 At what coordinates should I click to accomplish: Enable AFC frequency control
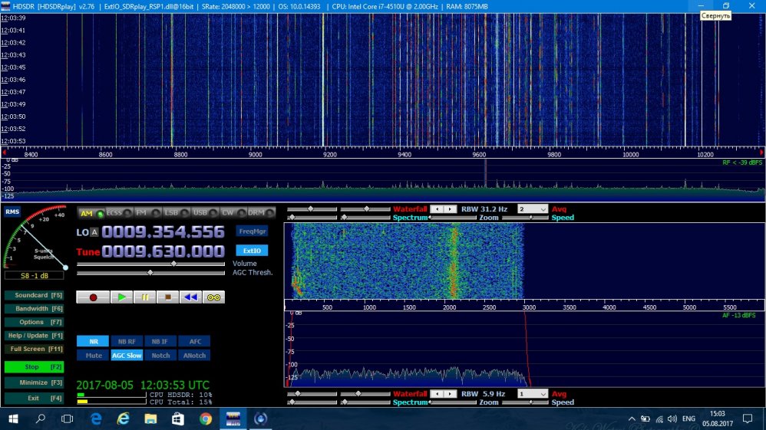point(194,341)
